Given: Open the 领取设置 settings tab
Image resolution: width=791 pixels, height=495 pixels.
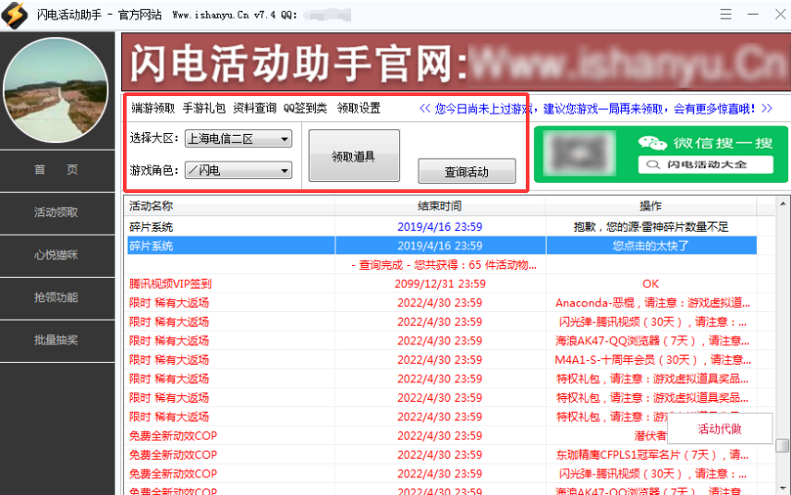Looking at the screenshot, I should (x=359, y=108).
